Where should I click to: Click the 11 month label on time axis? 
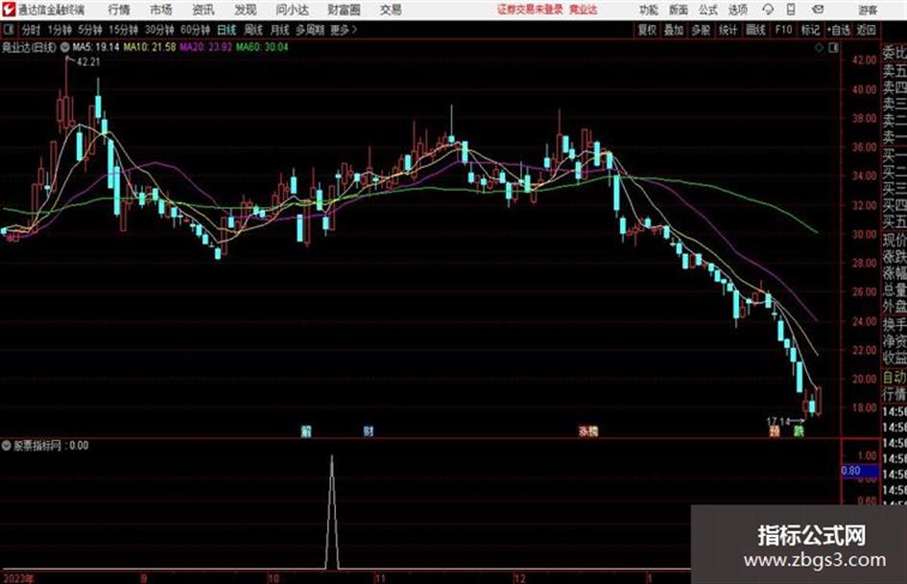click(x=379, y=577)
